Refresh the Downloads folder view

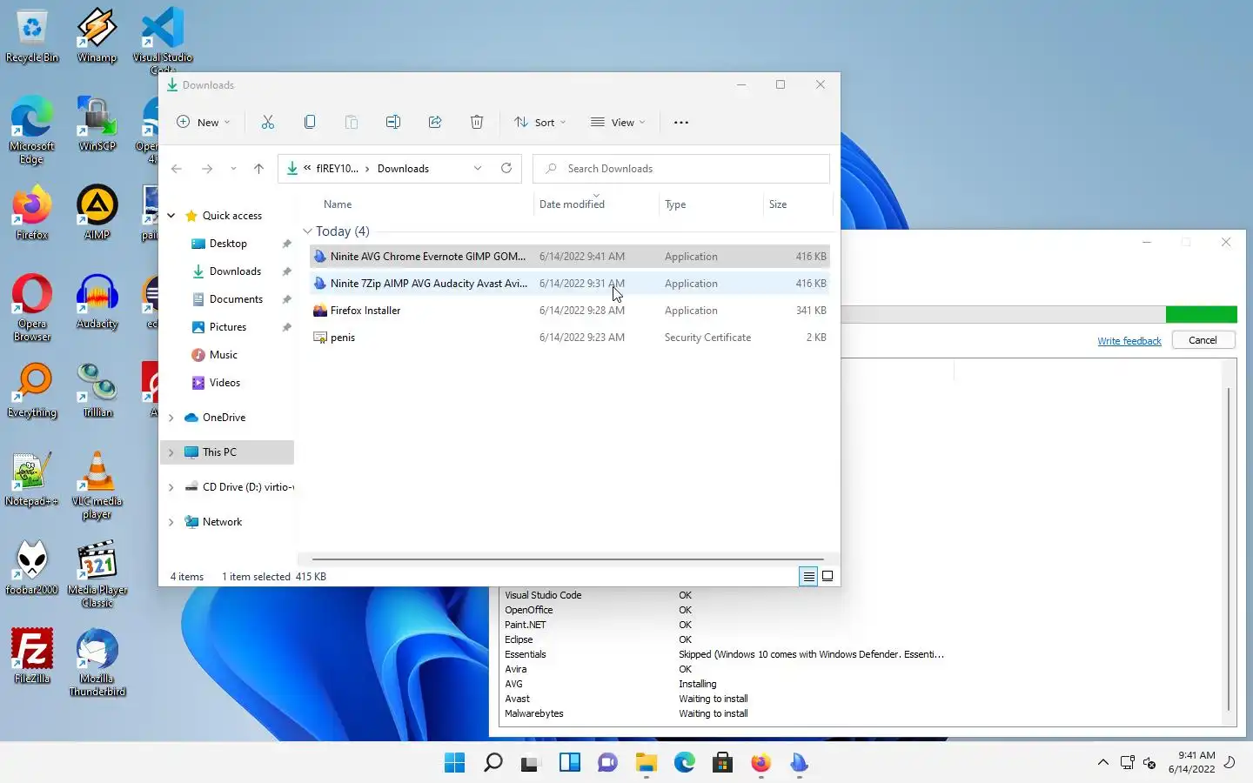[506, 168]
